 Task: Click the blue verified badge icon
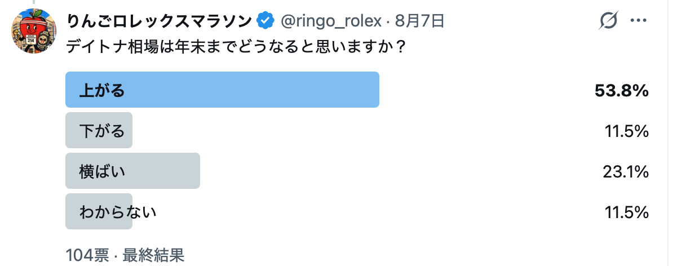click(265, 20)
